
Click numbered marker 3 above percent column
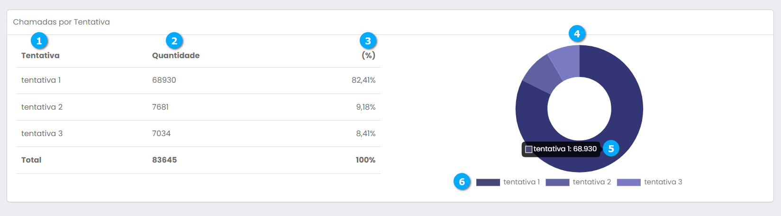(368, 41)
